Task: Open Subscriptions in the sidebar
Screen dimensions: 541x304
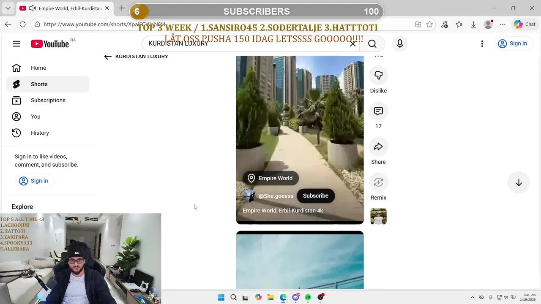Action: pos(48,100)
